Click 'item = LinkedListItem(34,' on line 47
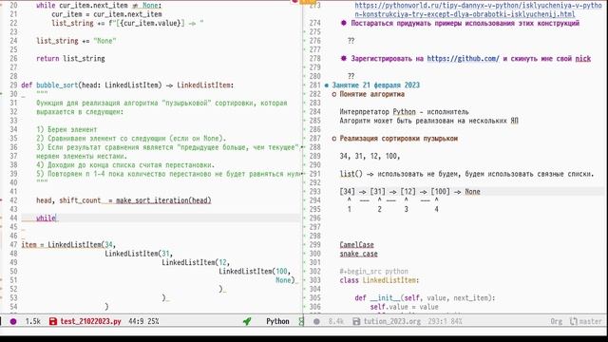This screenshot has height=342, width=608. point(68,245)
